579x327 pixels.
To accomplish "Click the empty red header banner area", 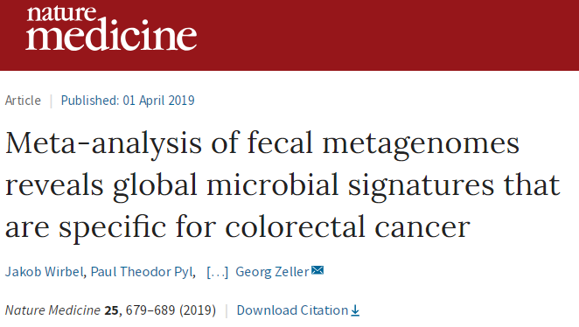I will tap(387, 35).
